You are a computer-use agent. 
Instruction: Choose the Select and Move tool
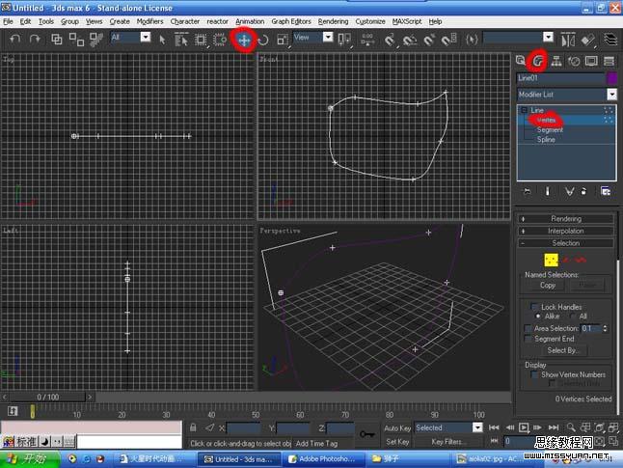244,40
